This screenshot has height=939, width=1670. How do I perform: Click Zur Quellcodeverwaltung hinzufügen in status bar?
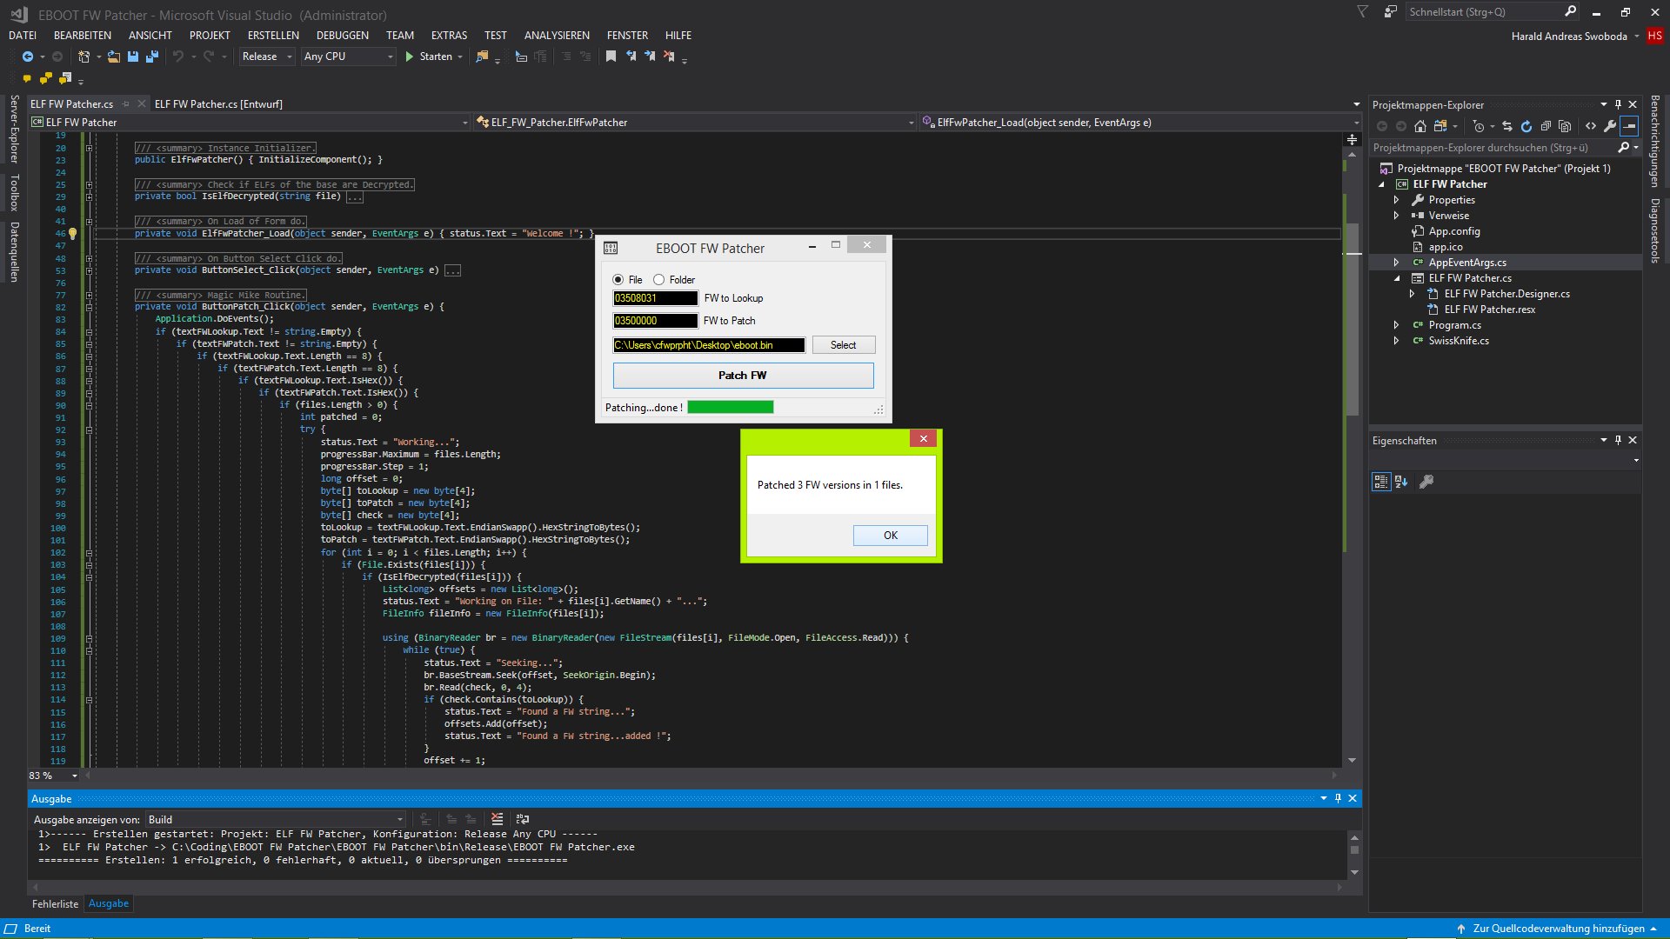point(1560,929)
